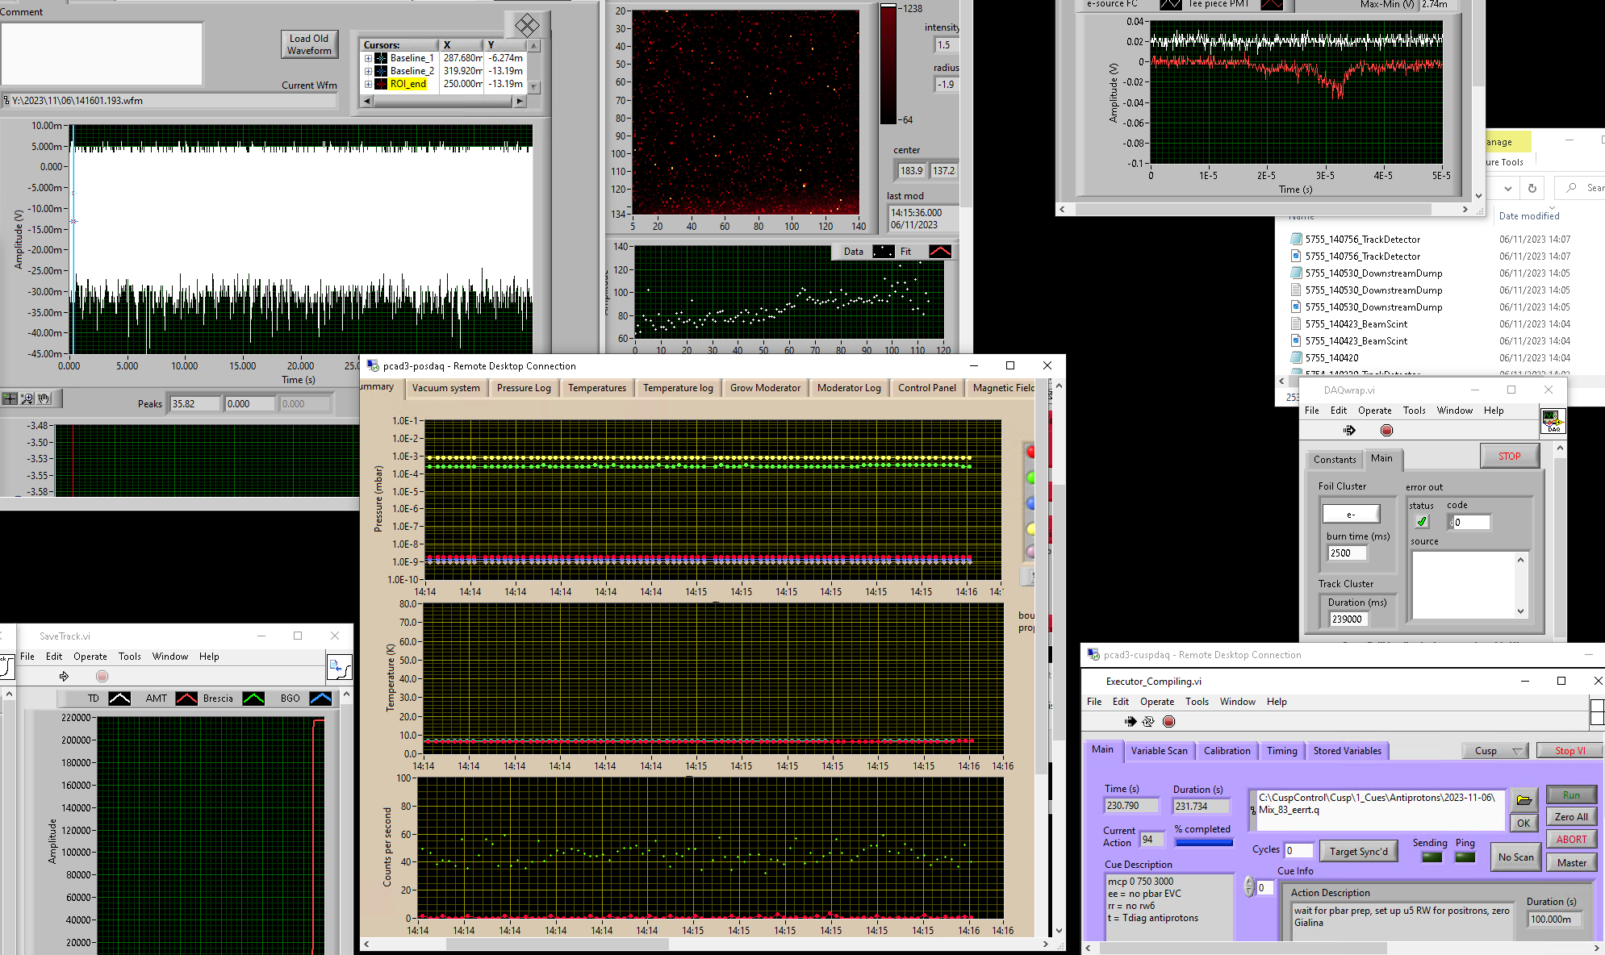Expand the Baseline_1 cursor entry

click(368, 58)
